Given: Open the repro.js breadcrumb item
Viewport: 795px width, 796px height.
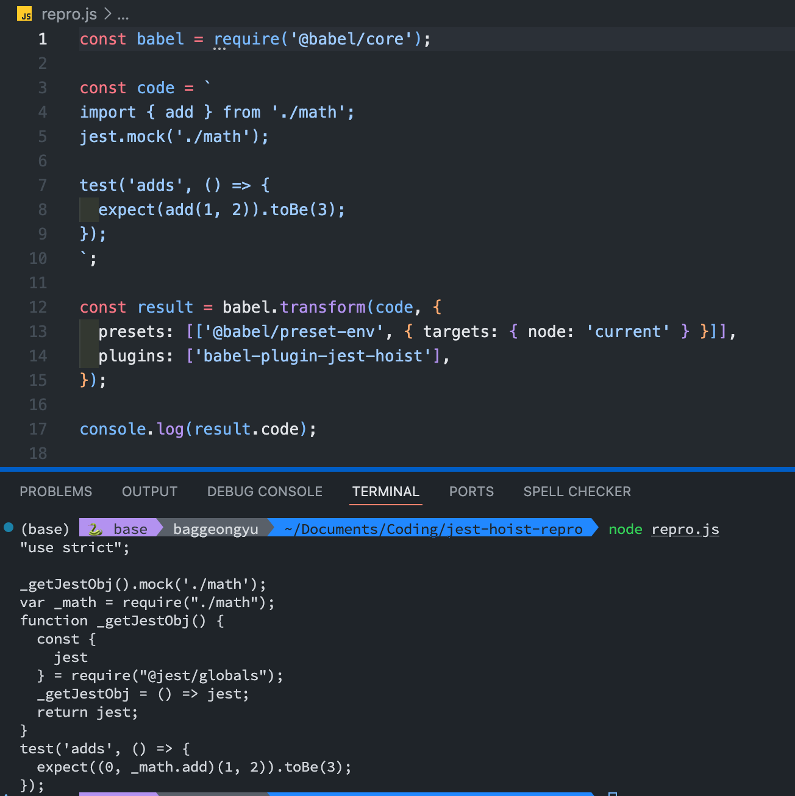Looking at the screenshot, I should [x=69, y=14].
